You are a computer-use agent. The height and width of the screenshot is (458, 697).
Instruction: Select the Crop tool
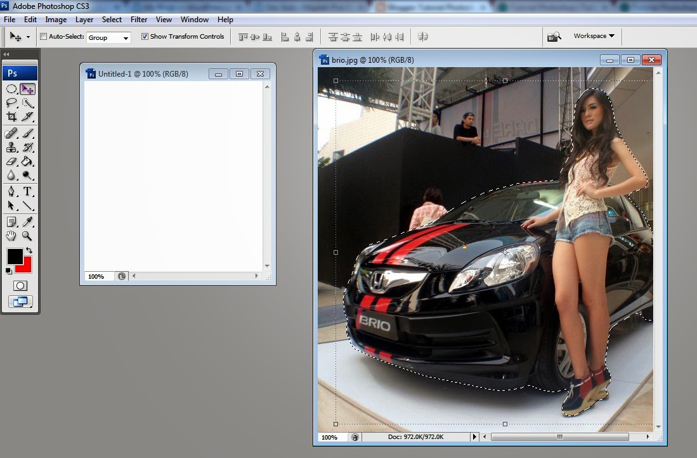tap(11, 117)
